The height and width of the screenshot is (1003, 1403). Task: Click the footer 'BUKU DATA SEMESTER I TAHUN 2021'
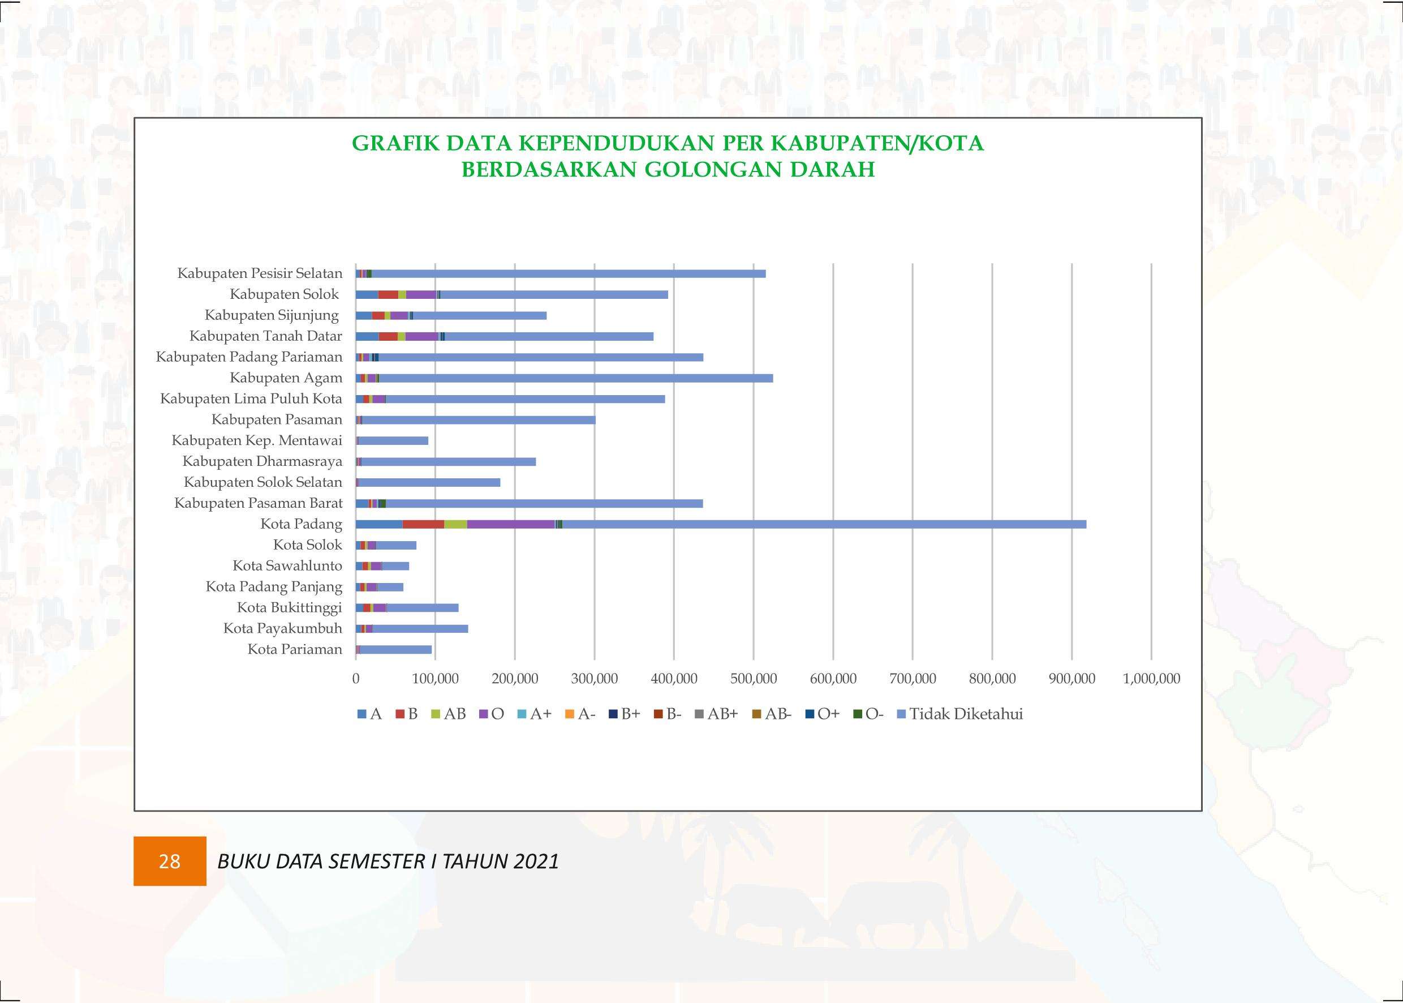point(388,861)
